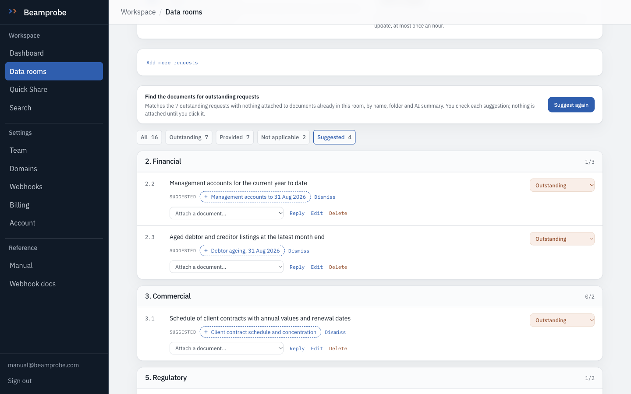Click the Workspace breadcrumb
The image size is (631, 394).
click(x=138, y=12)
